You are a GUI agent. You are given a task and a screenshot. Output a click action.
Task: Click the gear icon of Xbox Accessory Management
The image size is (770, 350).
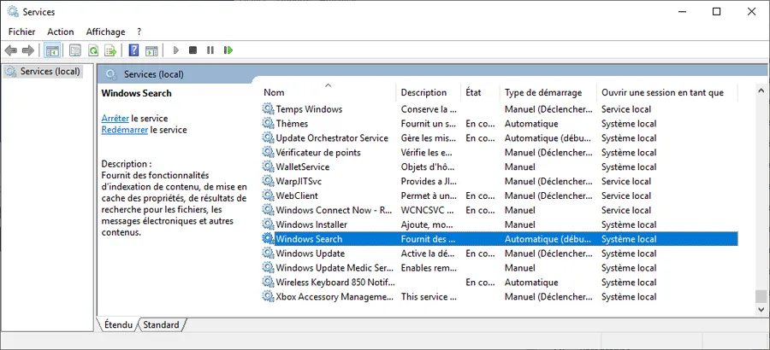click(x=268, y=296)
